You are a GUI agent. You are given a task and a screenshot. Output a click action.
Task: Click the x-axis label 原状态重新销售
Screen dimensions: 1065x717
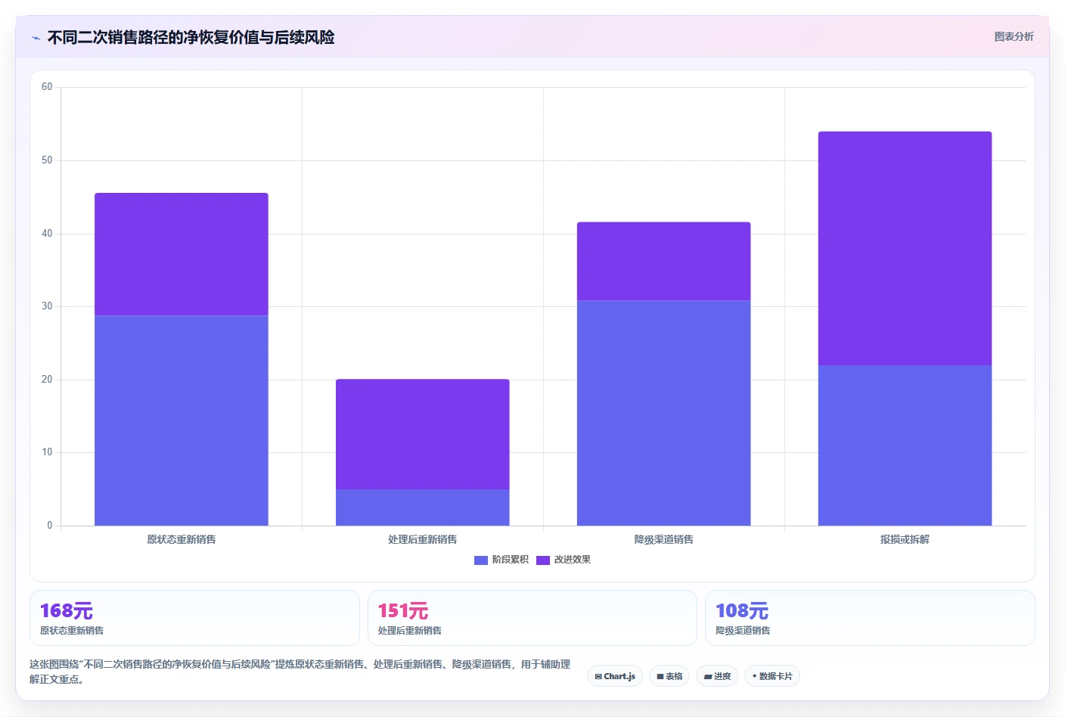coord(182,539)
